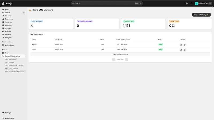Viewport: 214px width, 120px height.
Task: Click the Settings gear icon
Action: click(x=3, y=113)
